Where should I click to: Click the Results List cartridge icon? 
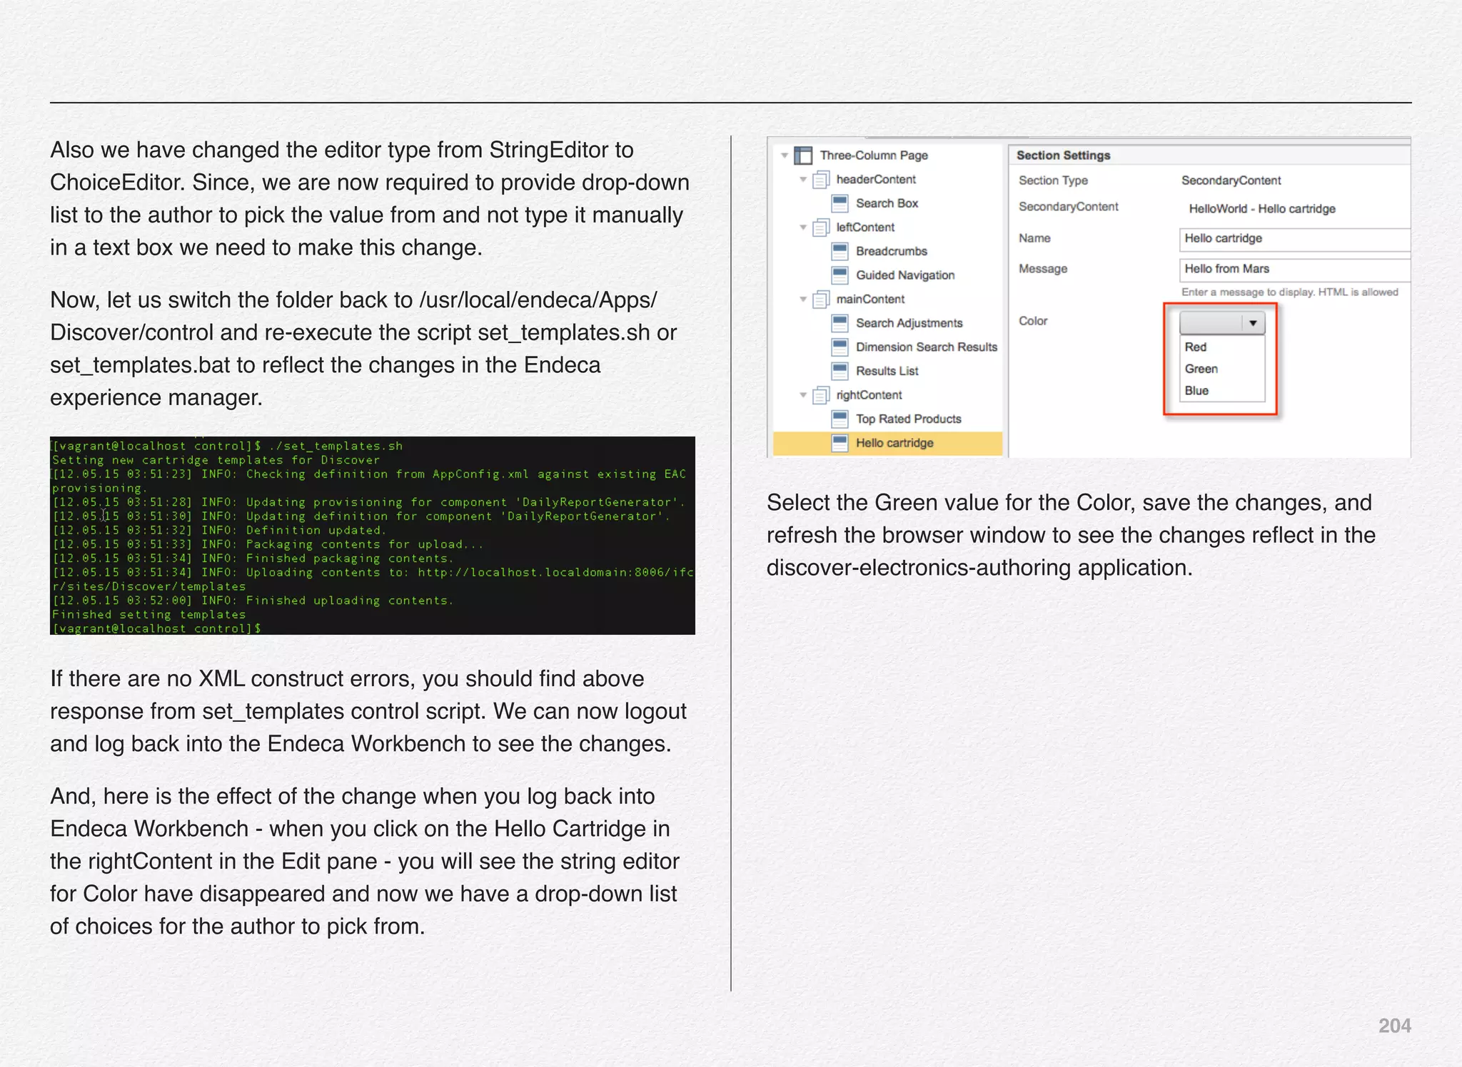pyautogui.click(x=840, y=371)
